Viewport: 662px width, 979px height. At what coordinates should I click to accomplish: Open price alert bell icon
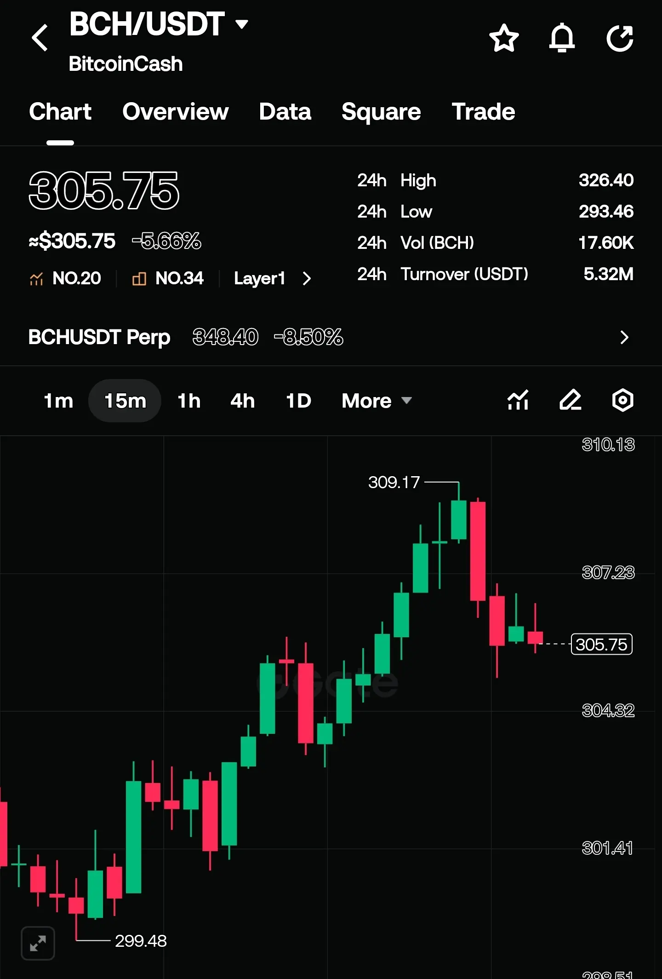[x=562, y=38]
